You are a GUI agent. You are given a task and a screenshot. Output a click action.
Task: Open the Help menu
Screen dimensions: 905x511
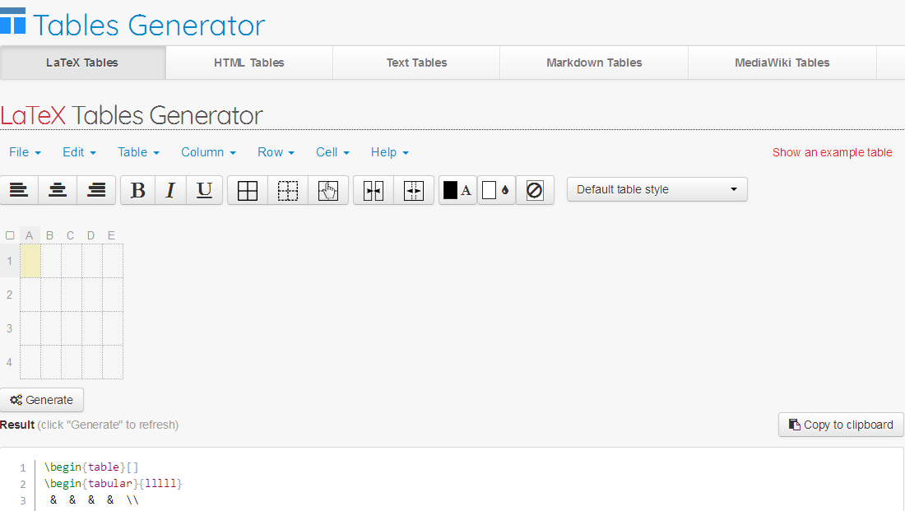[390, 152]
